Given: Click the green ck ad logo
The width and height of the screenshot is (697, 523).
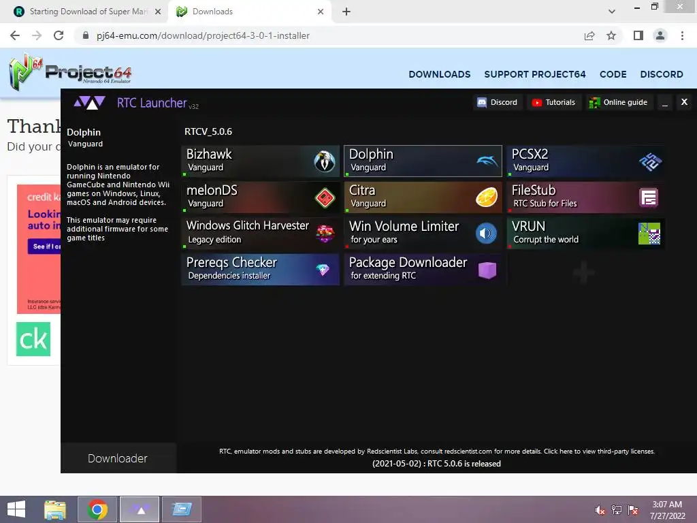Looking at the screenshot, I should (33, 339).
